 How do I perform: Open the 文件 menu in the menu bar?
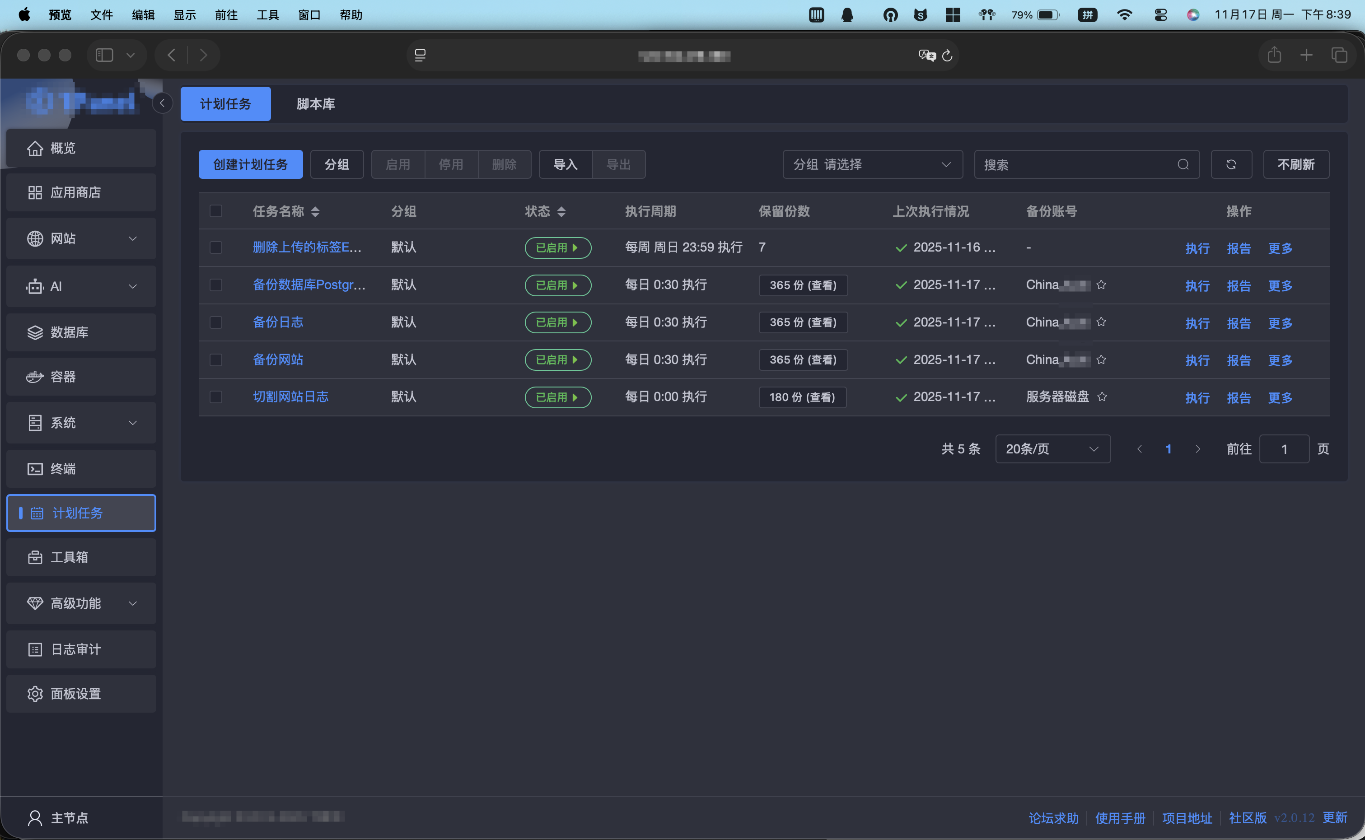coord(102,15)
